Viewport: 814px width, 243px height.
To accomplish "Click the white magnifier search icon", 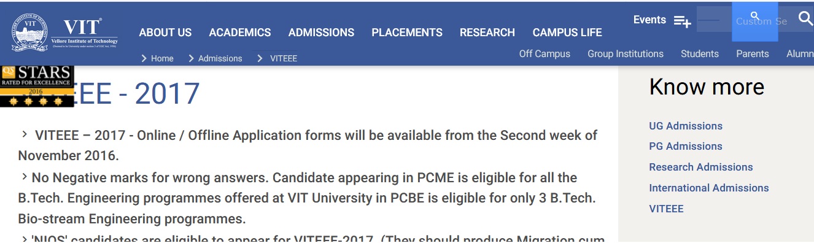I will [x=805, y=18].
